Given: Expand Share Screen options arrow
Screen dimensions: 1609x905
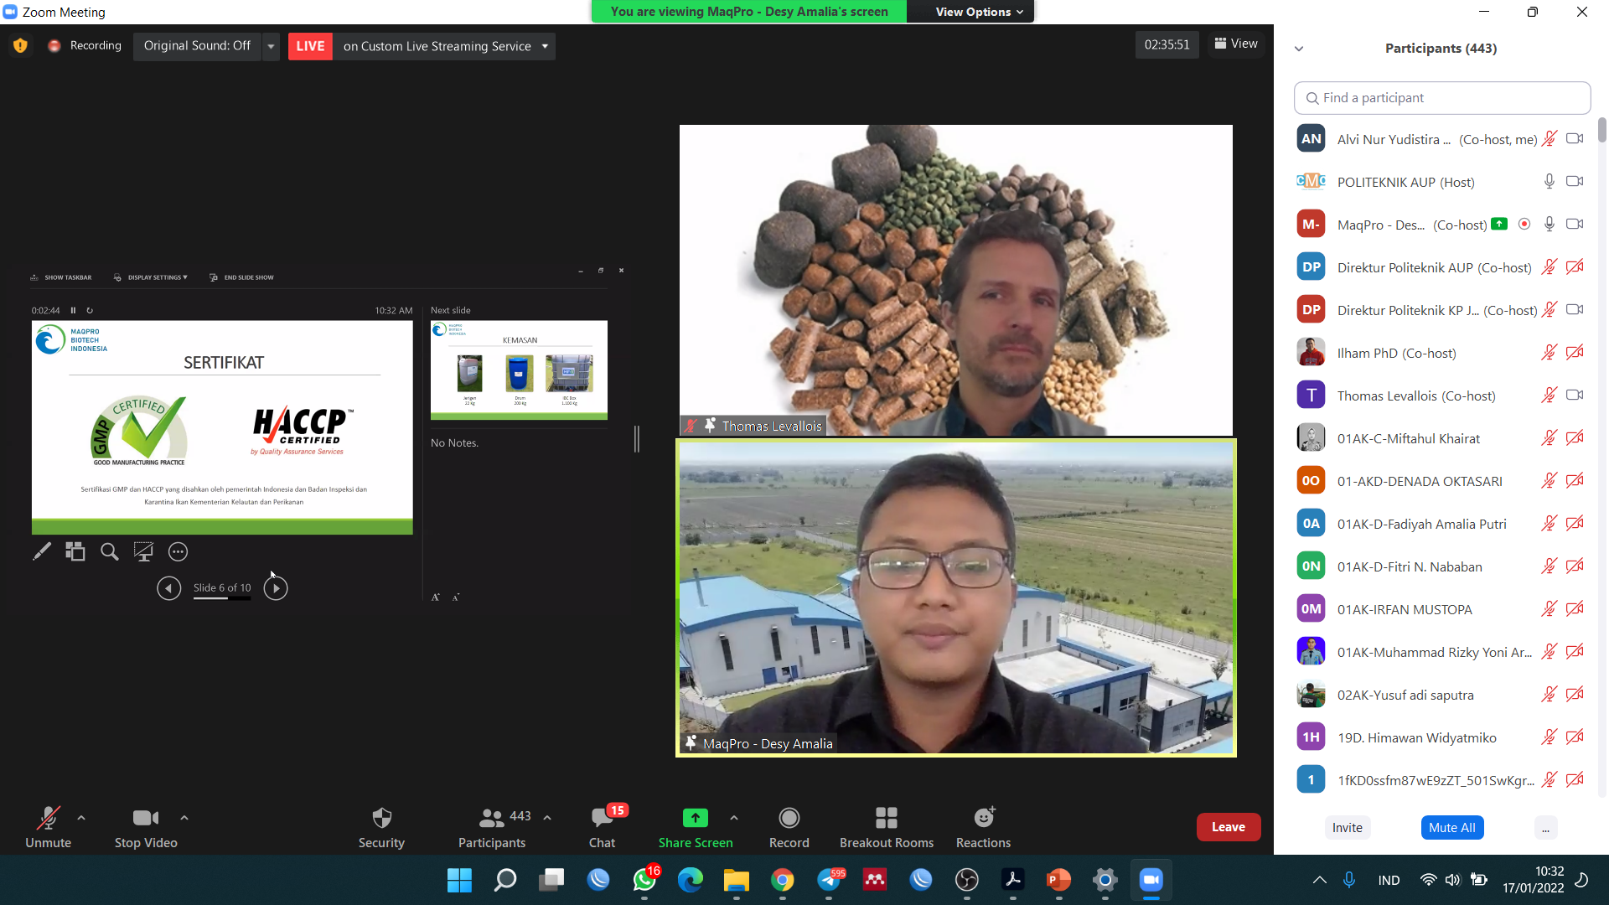Looking at the screenshot, I should pyautogui.click(x=734, y=817).
